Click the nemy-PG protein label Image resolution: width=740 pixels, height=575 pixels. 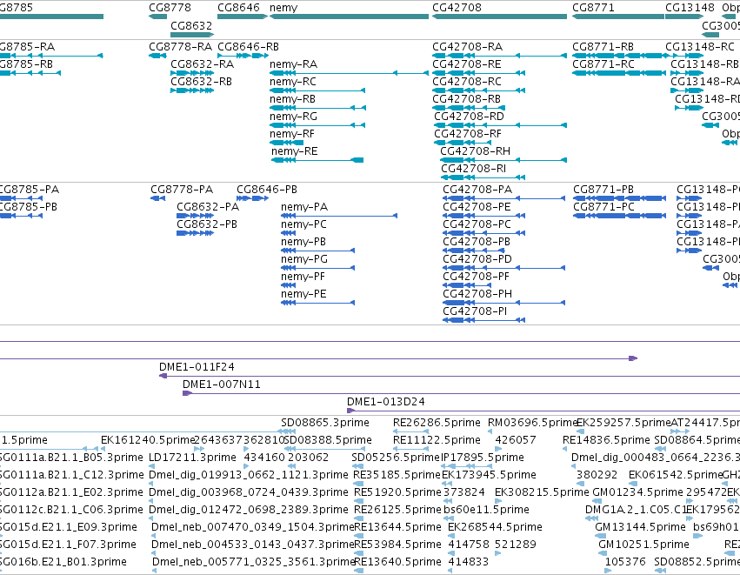point(304,259)
